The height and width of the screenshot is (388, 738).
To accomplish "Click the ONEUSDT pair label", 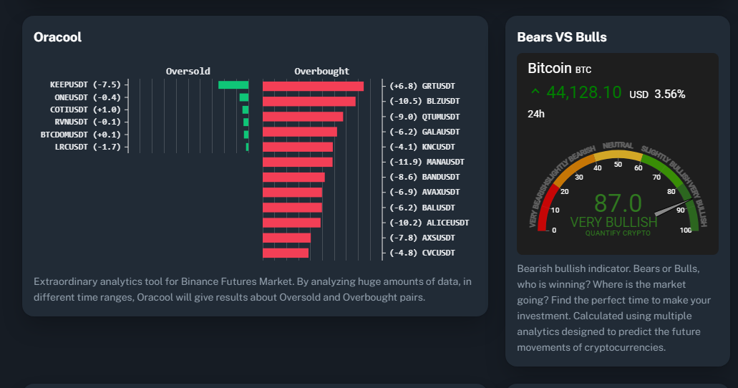I will pyautogui.click(x=72, y=97).
